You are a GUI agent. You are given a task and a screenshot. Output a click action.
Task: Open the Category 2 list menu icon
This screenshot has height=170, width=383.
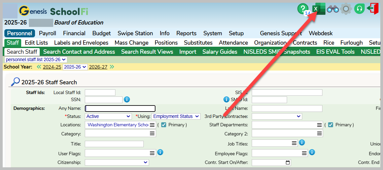pos(319,133)
